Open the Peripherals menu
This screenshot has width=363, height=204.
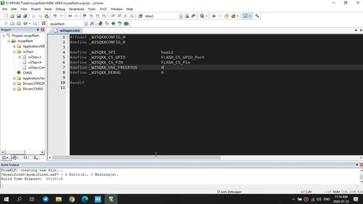pos(77,9)
